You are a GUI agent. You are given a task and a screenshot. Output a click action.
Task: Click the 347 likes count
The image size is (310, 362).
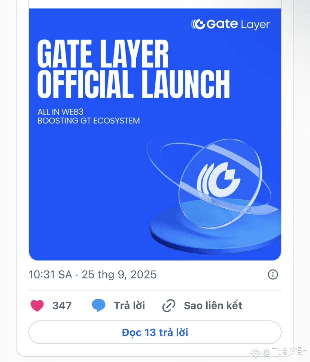coord(62,306)
